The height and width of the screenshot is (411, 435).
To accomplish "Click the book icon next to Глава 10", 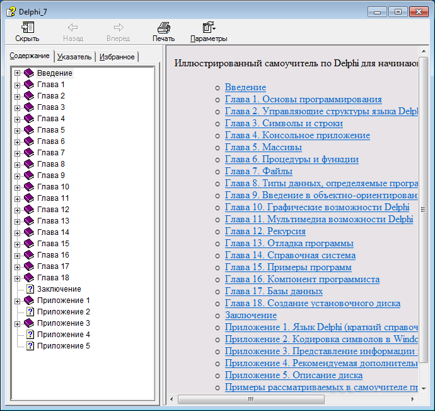I will click(x=29, y=187).
